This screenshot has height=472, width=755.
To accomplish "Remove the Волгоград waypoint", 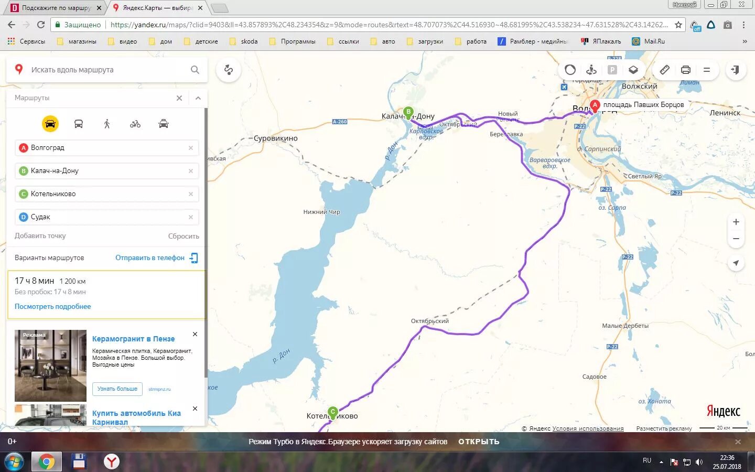I will pyautogui.click(x=191, y=148).
